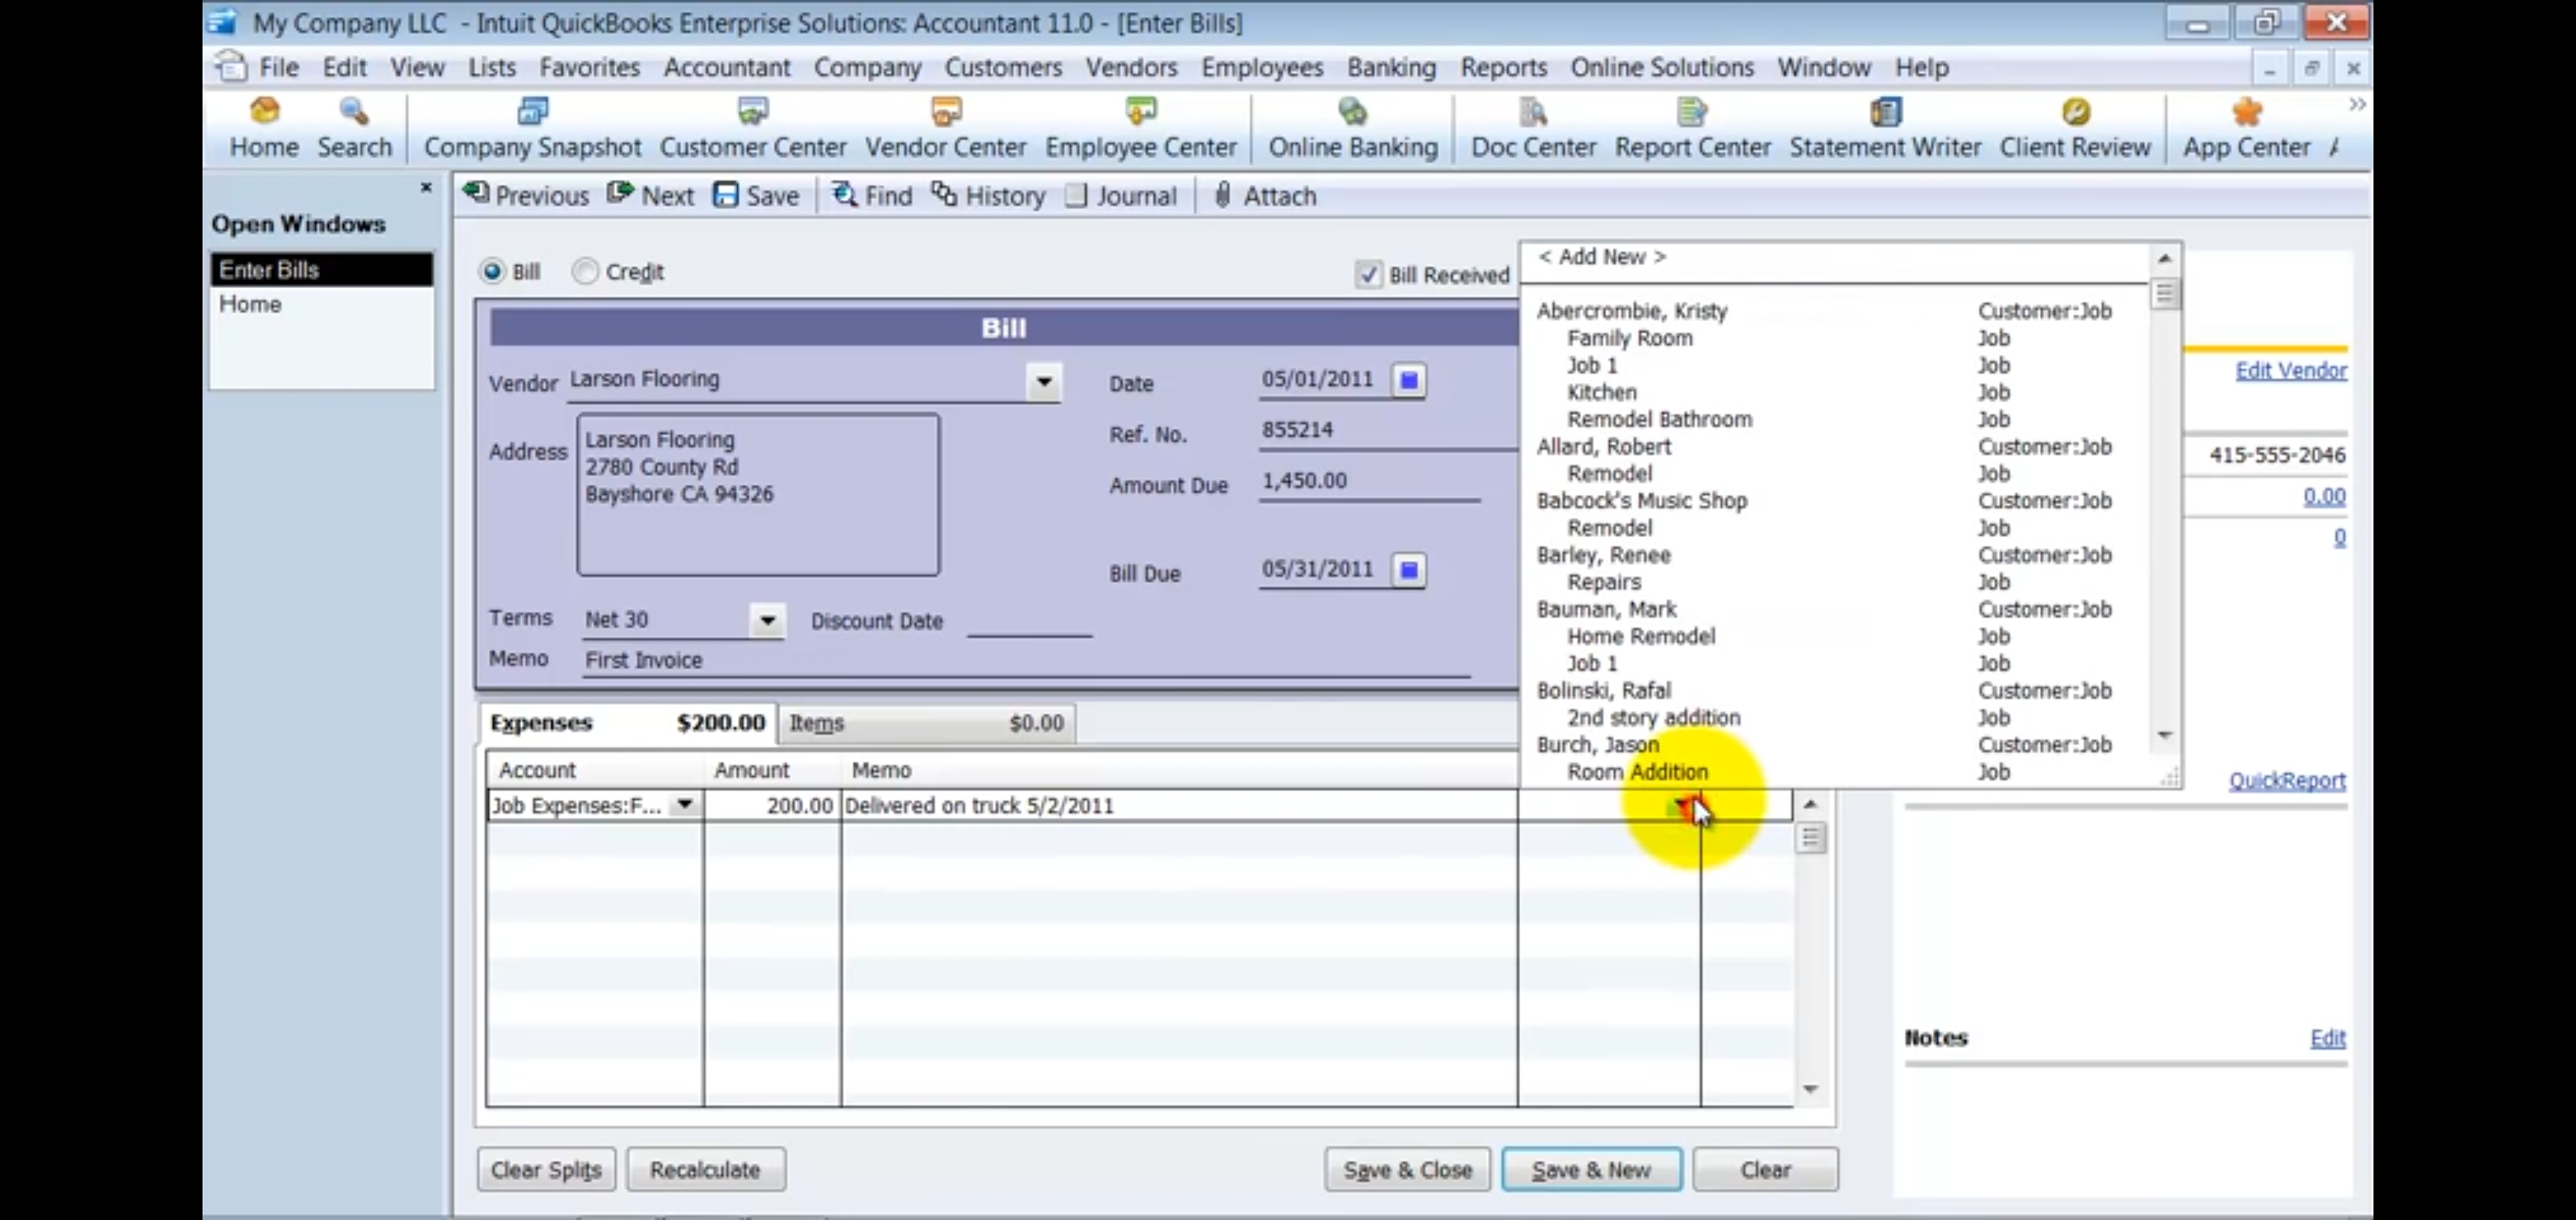The image size is (2576, 1220).
Task: Select the Bill radio button
Action: tap(492, 271)
